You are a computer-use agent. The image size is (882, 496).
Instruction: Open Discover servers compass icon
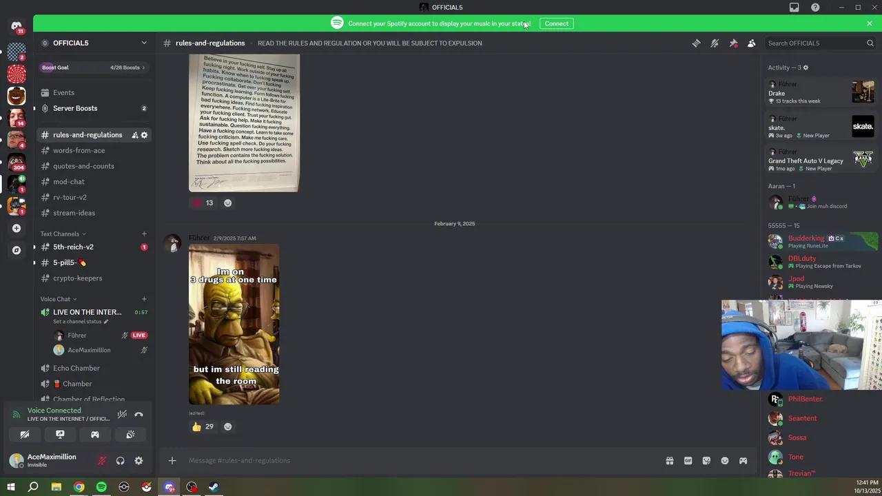click(x=17, y=250)
